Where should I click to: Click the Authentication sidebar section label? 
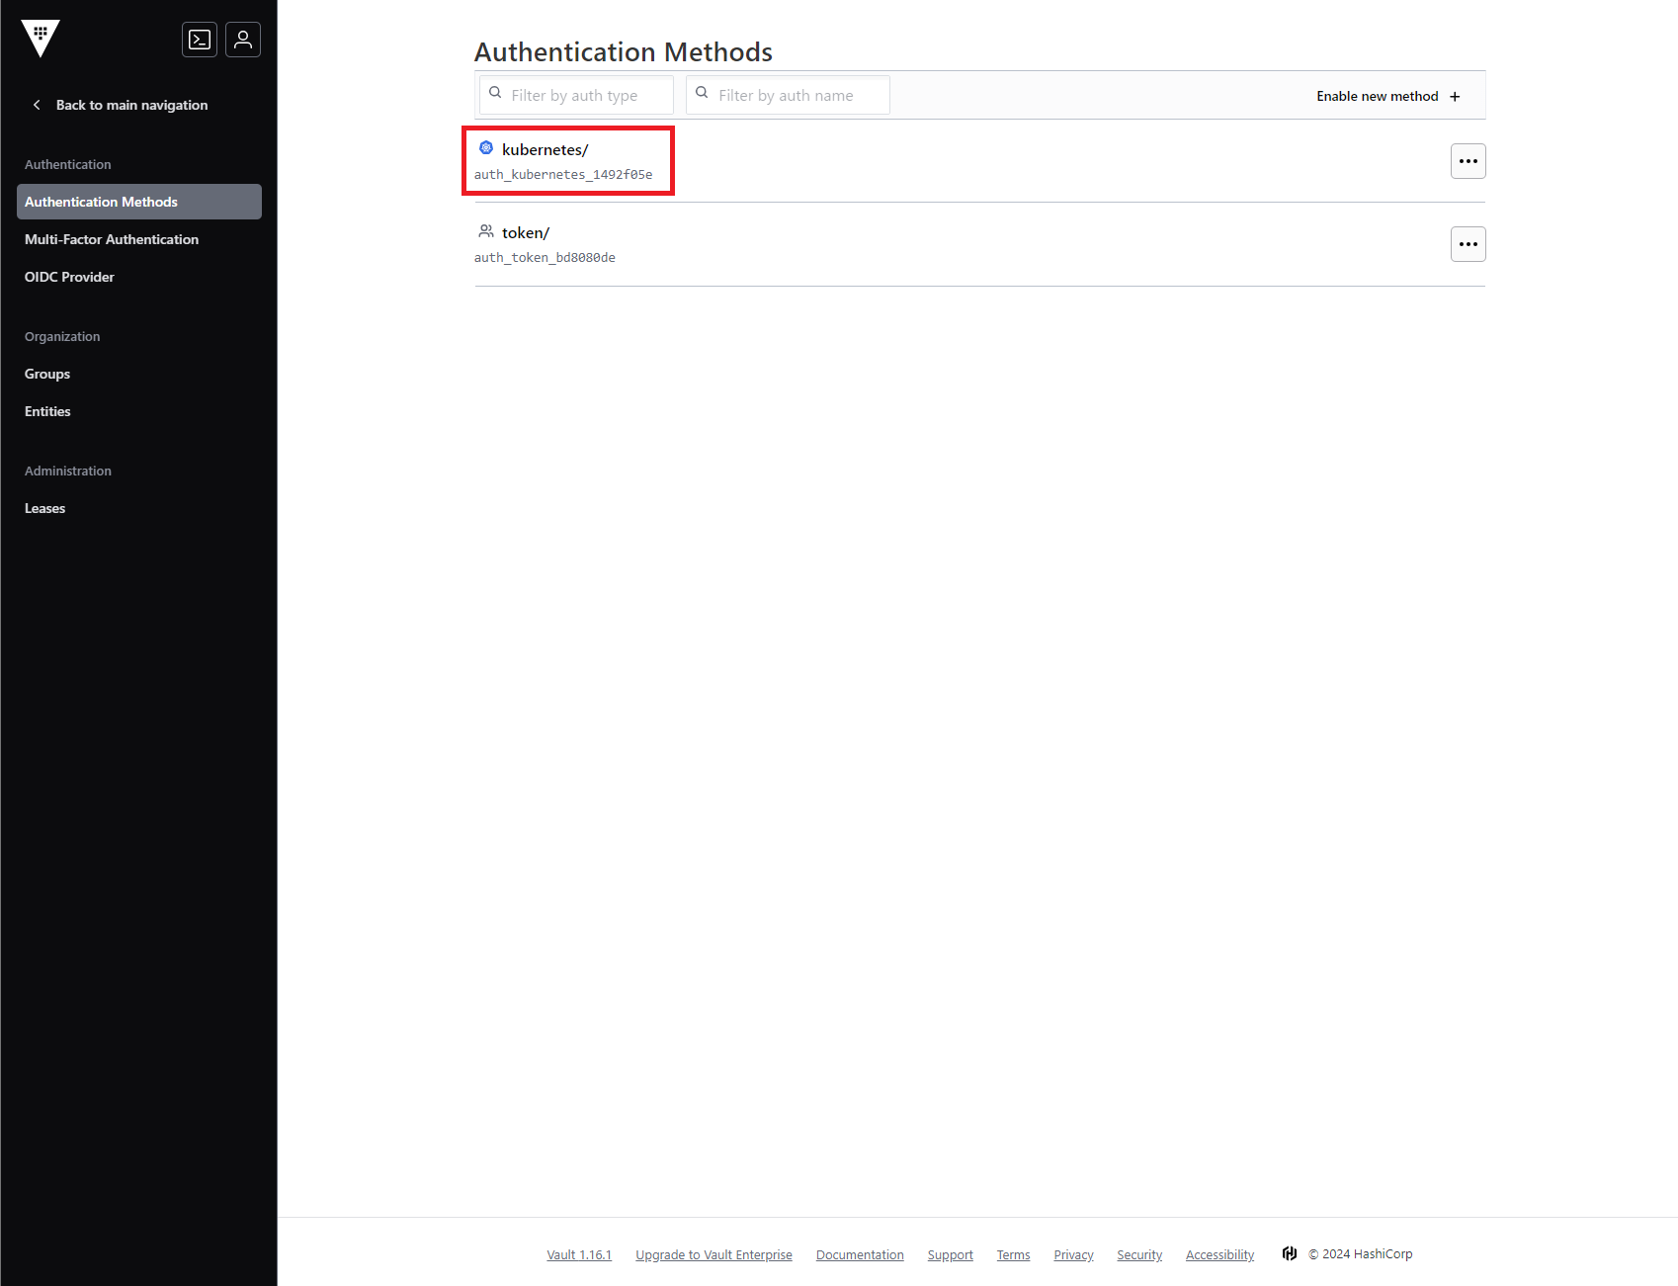click(x=68, y=164)
